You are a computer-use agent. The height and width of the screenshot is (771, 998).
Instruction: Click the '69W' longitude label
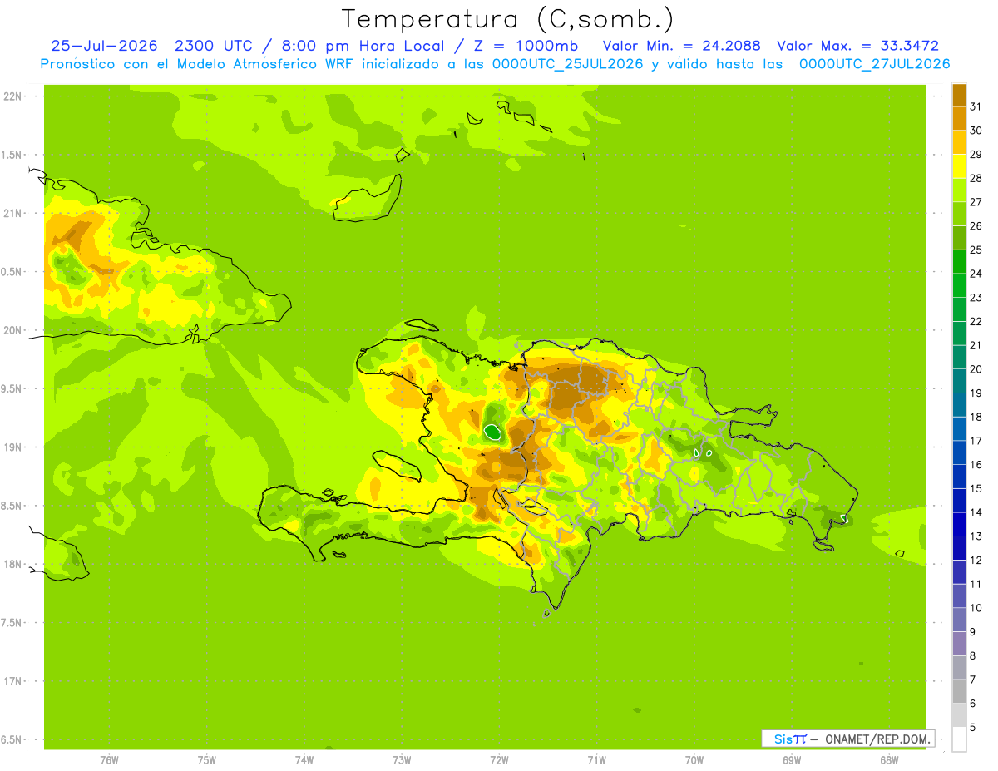792,759
